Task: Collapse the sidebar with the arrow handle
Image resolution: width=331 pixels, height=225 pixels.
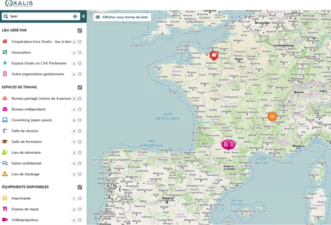Action: coord(83,17)
